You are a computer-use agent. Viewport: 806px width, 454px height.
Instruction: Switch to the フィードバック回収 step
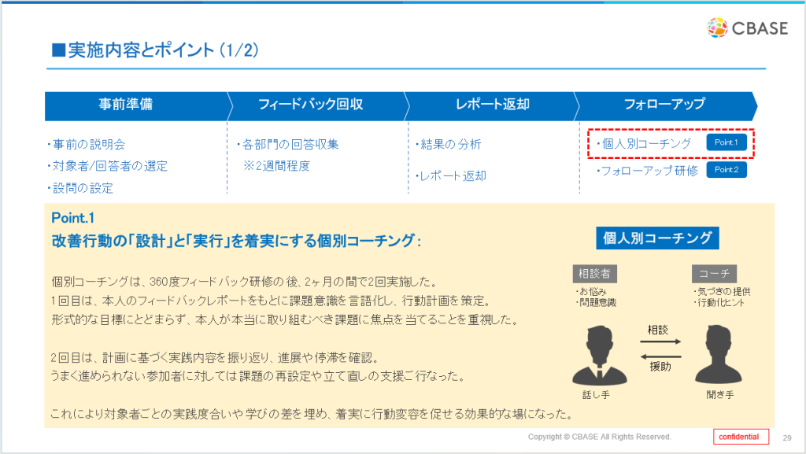click(x=310, y=105)
